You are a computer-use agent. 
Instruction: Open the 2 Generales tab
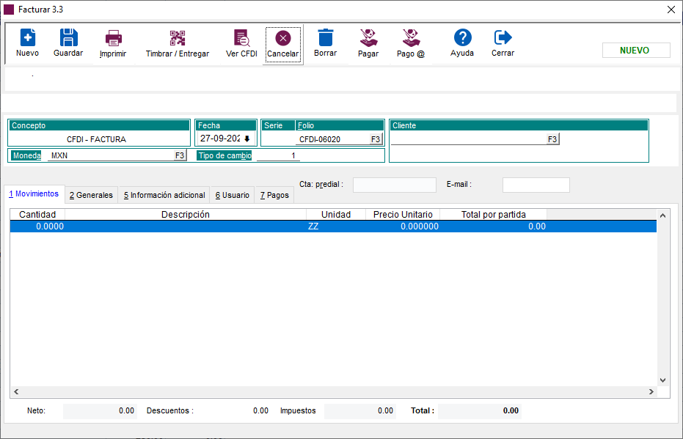91,196
